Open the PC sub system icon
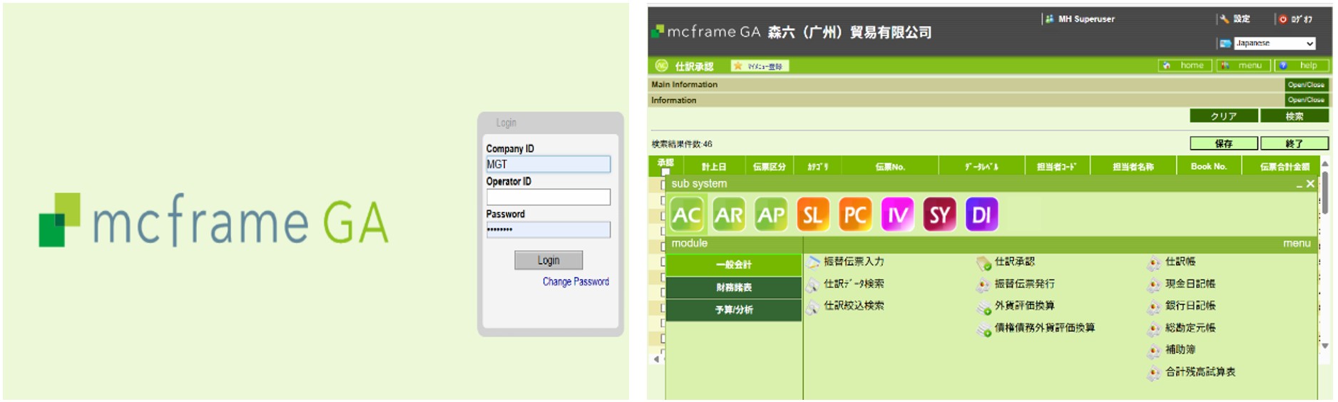 point(855,215)
